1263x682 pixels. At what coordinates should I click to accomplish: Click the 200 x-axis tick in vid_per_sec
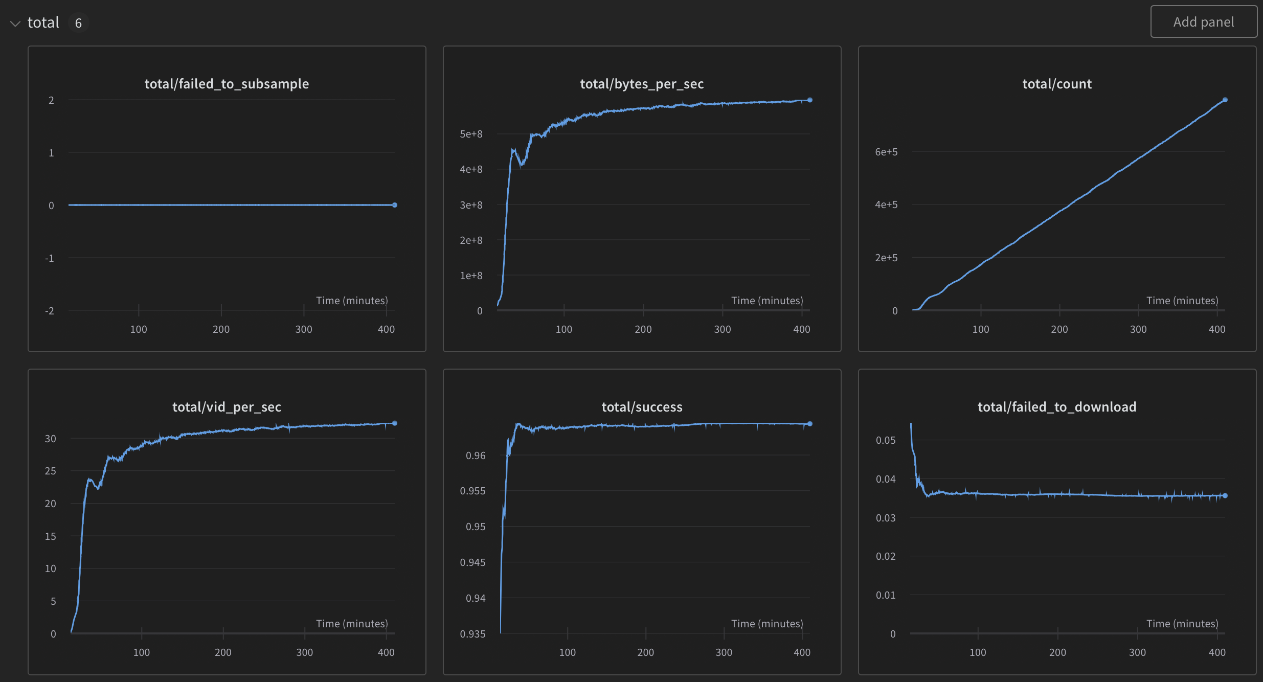point(223,652)
